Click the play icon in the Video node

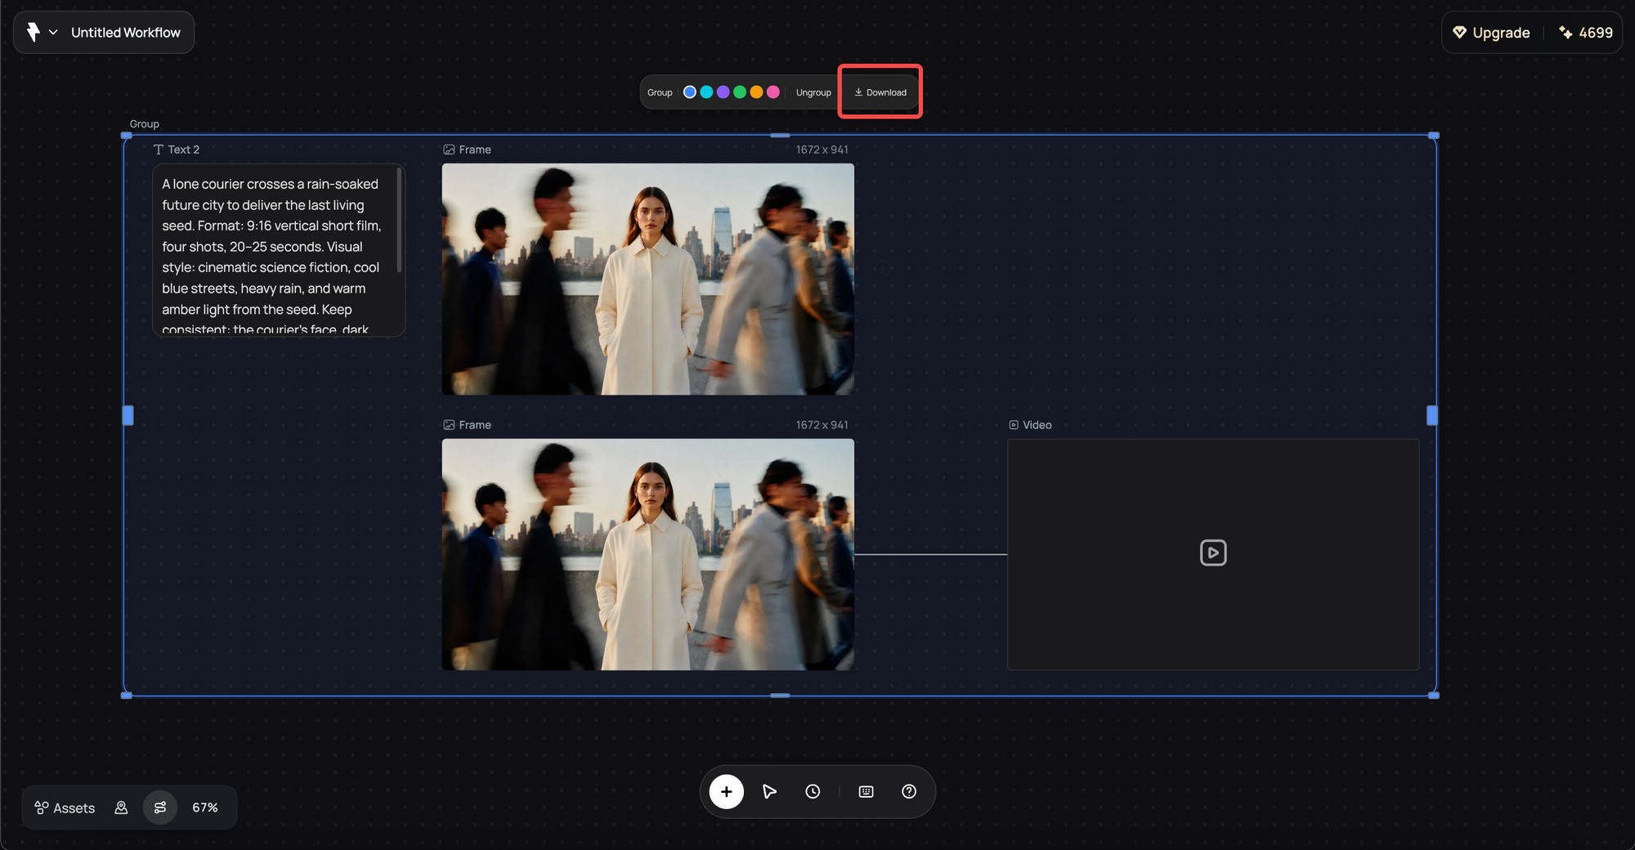(x=1213, y=552)
